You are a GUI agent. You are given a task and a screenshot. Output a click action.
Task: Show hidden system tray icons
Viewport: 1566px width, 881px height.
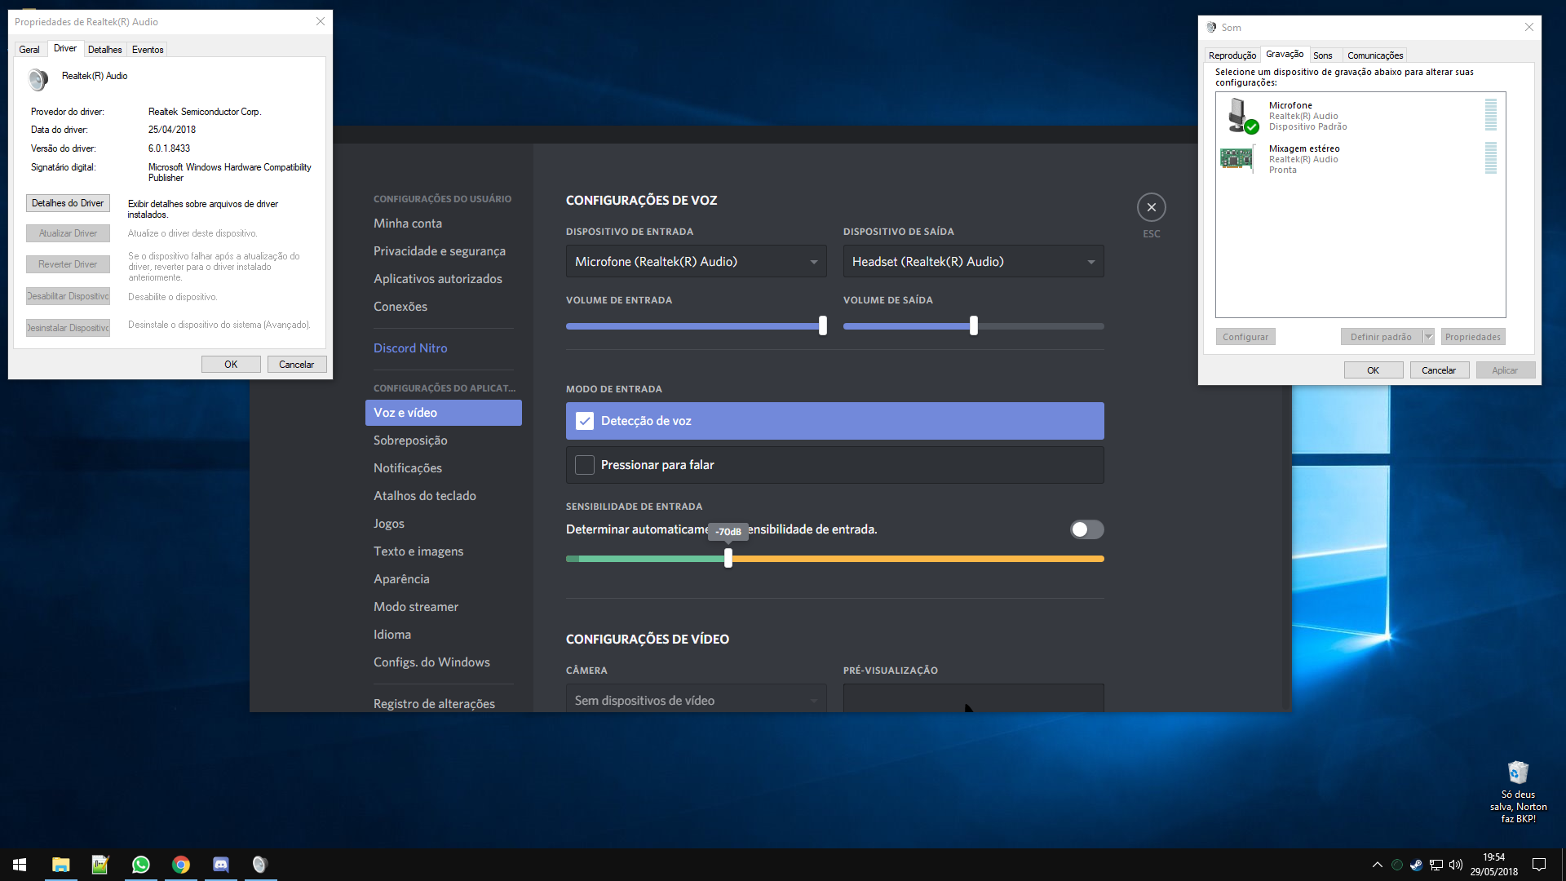pos(1378,865)
